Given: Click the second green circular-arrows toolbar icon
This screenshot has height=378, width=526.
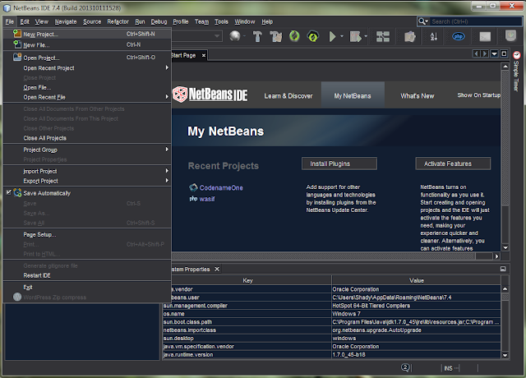Looking at the screenshot, I should pyautogui.click(x=313, y=36).
